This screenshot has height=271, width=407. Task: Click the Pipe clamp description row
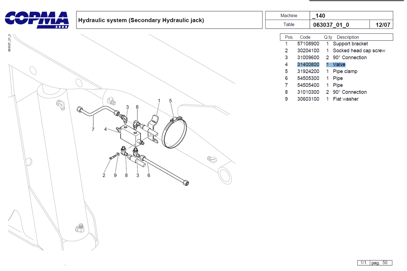(x=345, y=71)
